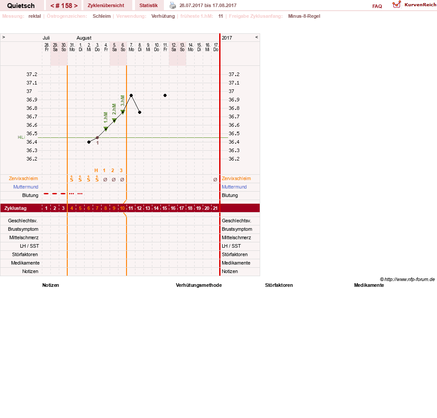Click right Zervixschleim row label
437x418 pixels.
tap(237, 178)
